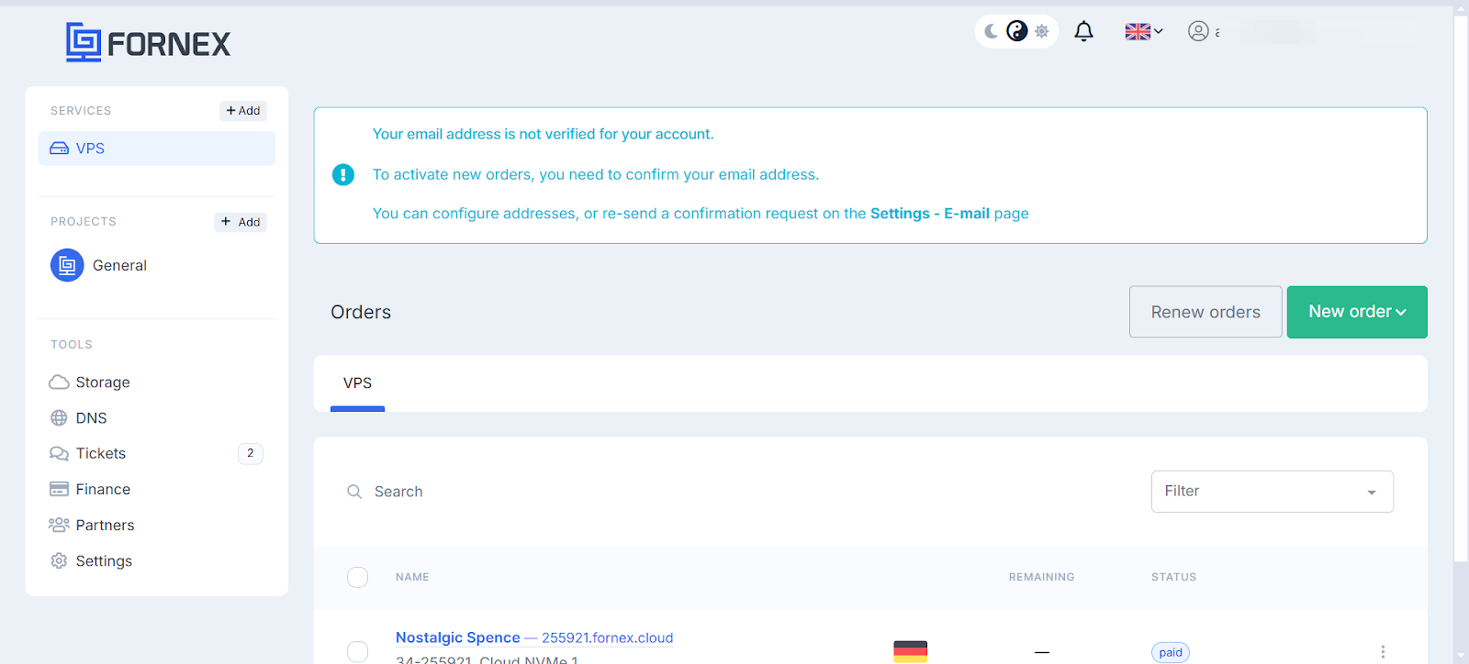Image resolution: width=1469 pixels, height=664 pixels.
Task: Open the General project
Action: 119,265
